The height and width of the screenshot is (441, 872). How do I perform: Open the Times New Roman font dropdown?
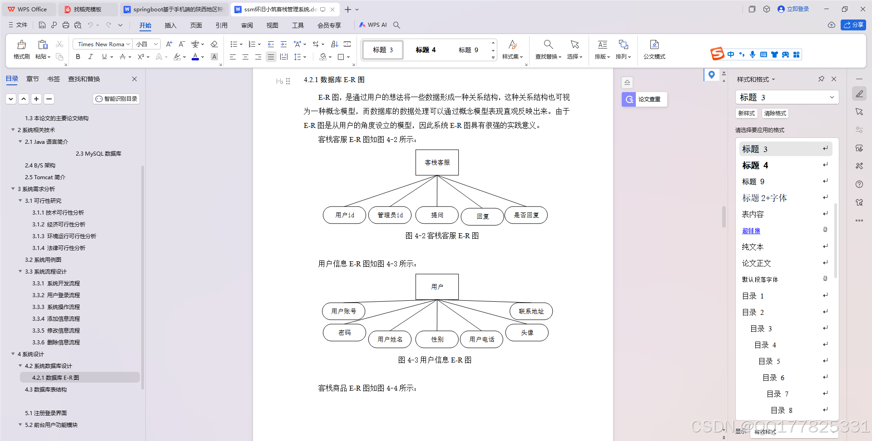pyautogui.click(x=129, y=44)
